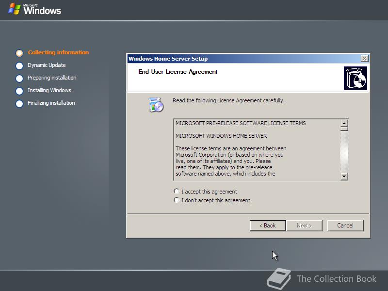
Task: Click the "Finalizing installation" step label
Action: click(x=51, y=103)
